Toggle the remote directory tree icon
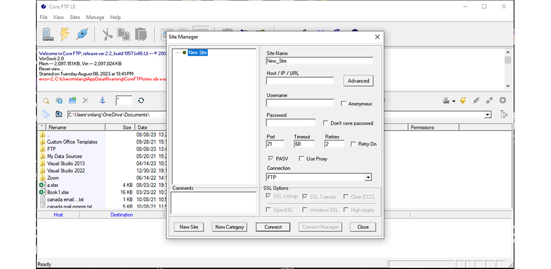This screenshot has height=269, width=551. click(504, 114)
